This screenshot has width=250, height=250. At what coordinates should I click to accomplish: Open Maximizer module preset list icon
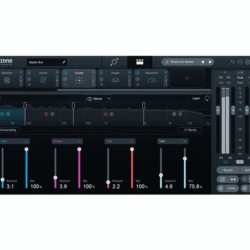tap(137, 84)
